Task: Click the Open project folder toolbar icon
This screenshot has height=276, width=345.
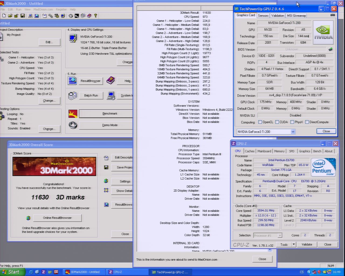Action: coord(10,16)
